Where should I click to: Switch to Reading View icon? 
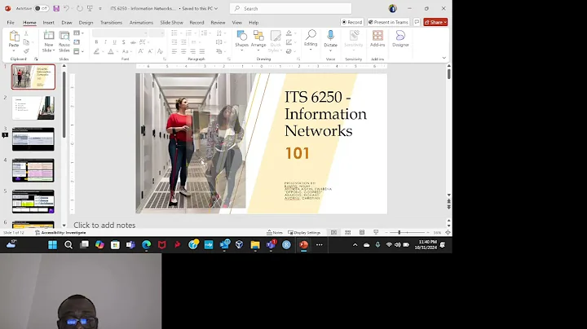(x=362, y=233)
